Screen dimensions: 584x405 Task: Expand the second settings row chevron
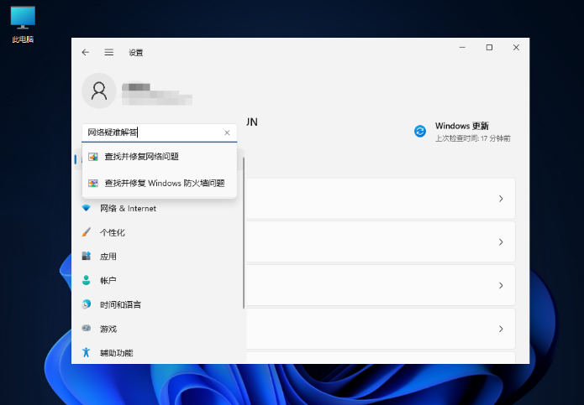tap(500, 242)
